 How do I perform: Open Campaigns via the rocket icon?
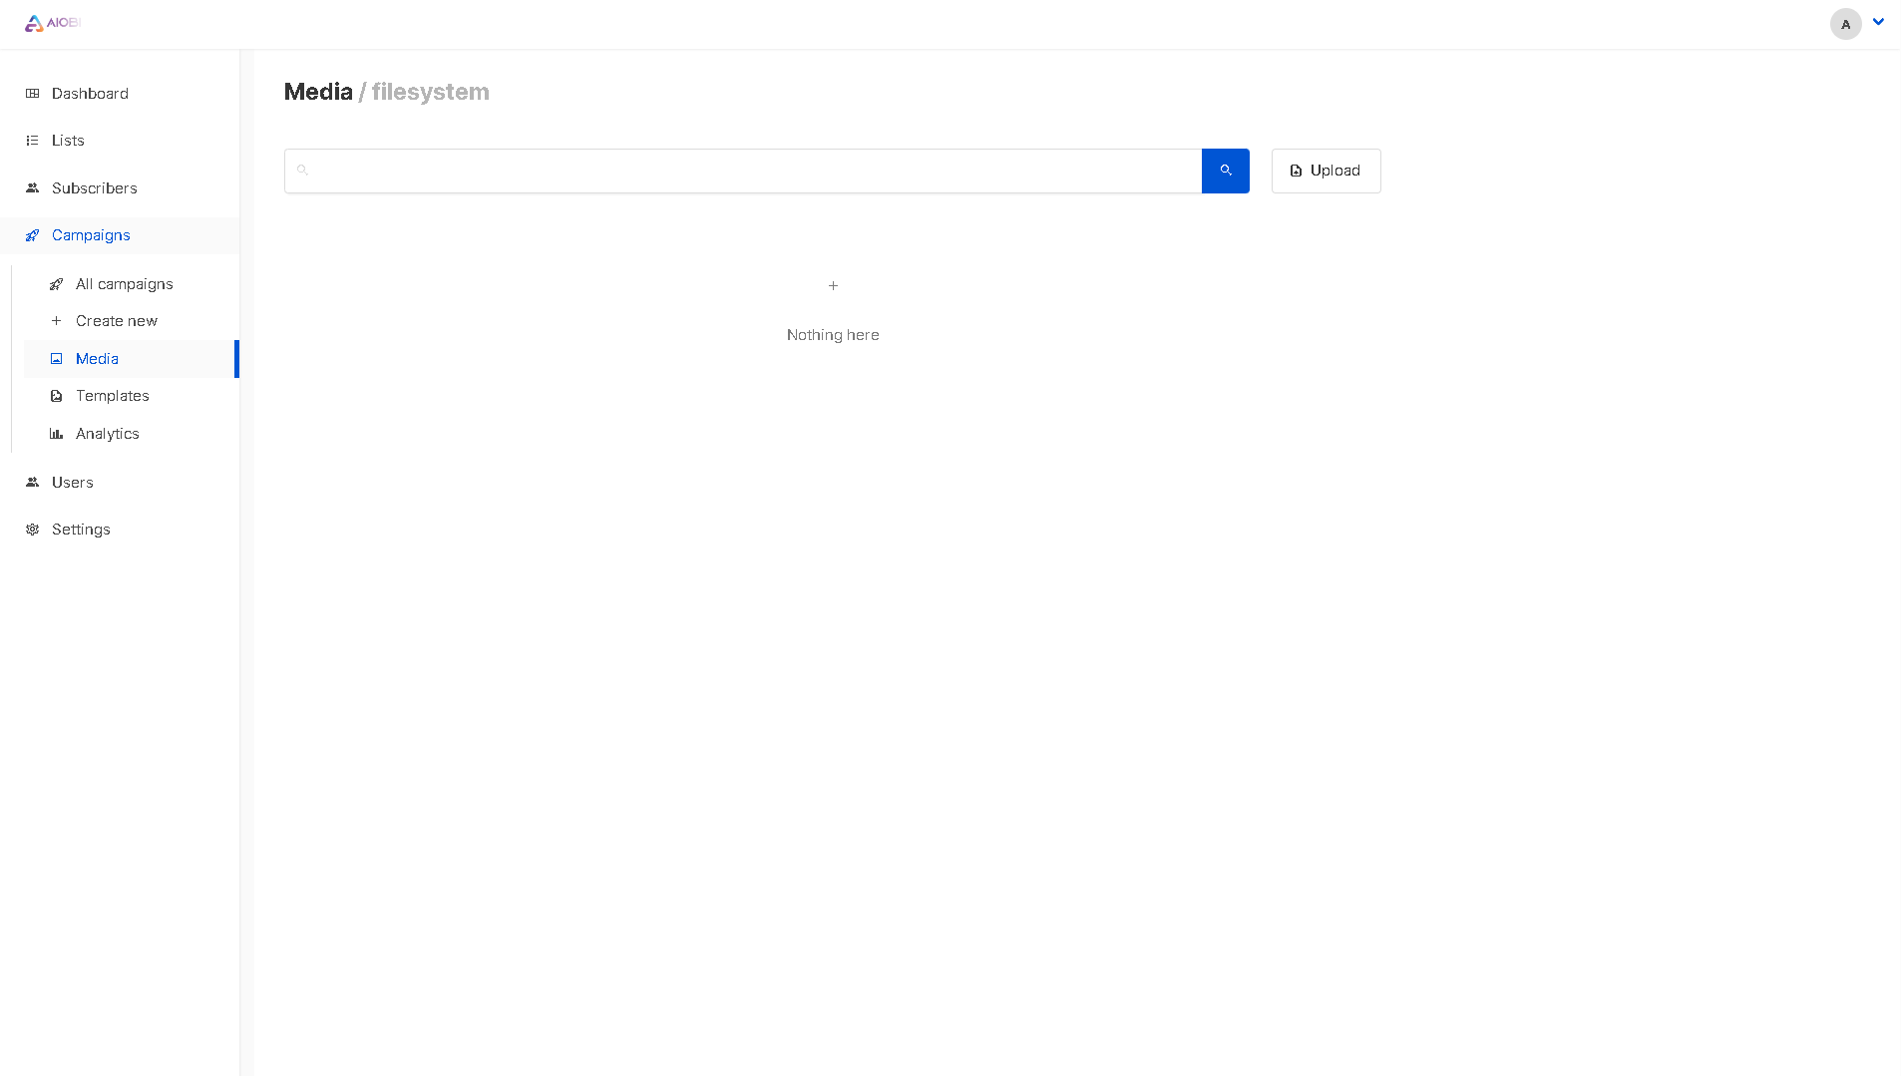tap(32, 235)
